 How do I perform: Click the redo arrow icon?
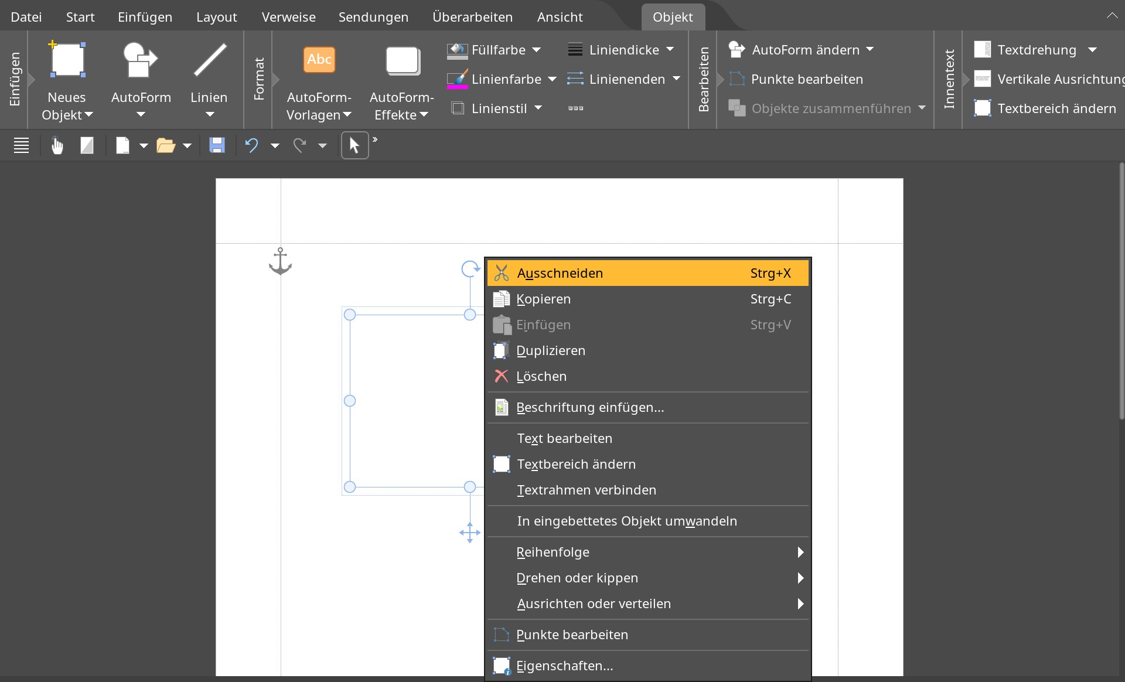(x=299, y=145)
